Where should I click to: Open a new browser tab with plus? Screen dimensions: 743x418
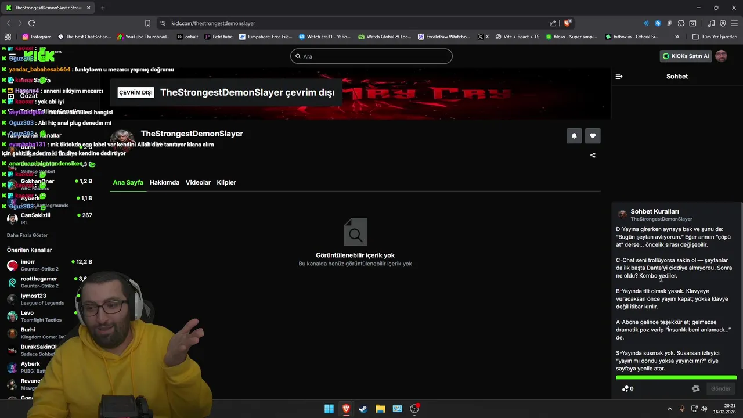pyautogui.click(x=103, y=8)
